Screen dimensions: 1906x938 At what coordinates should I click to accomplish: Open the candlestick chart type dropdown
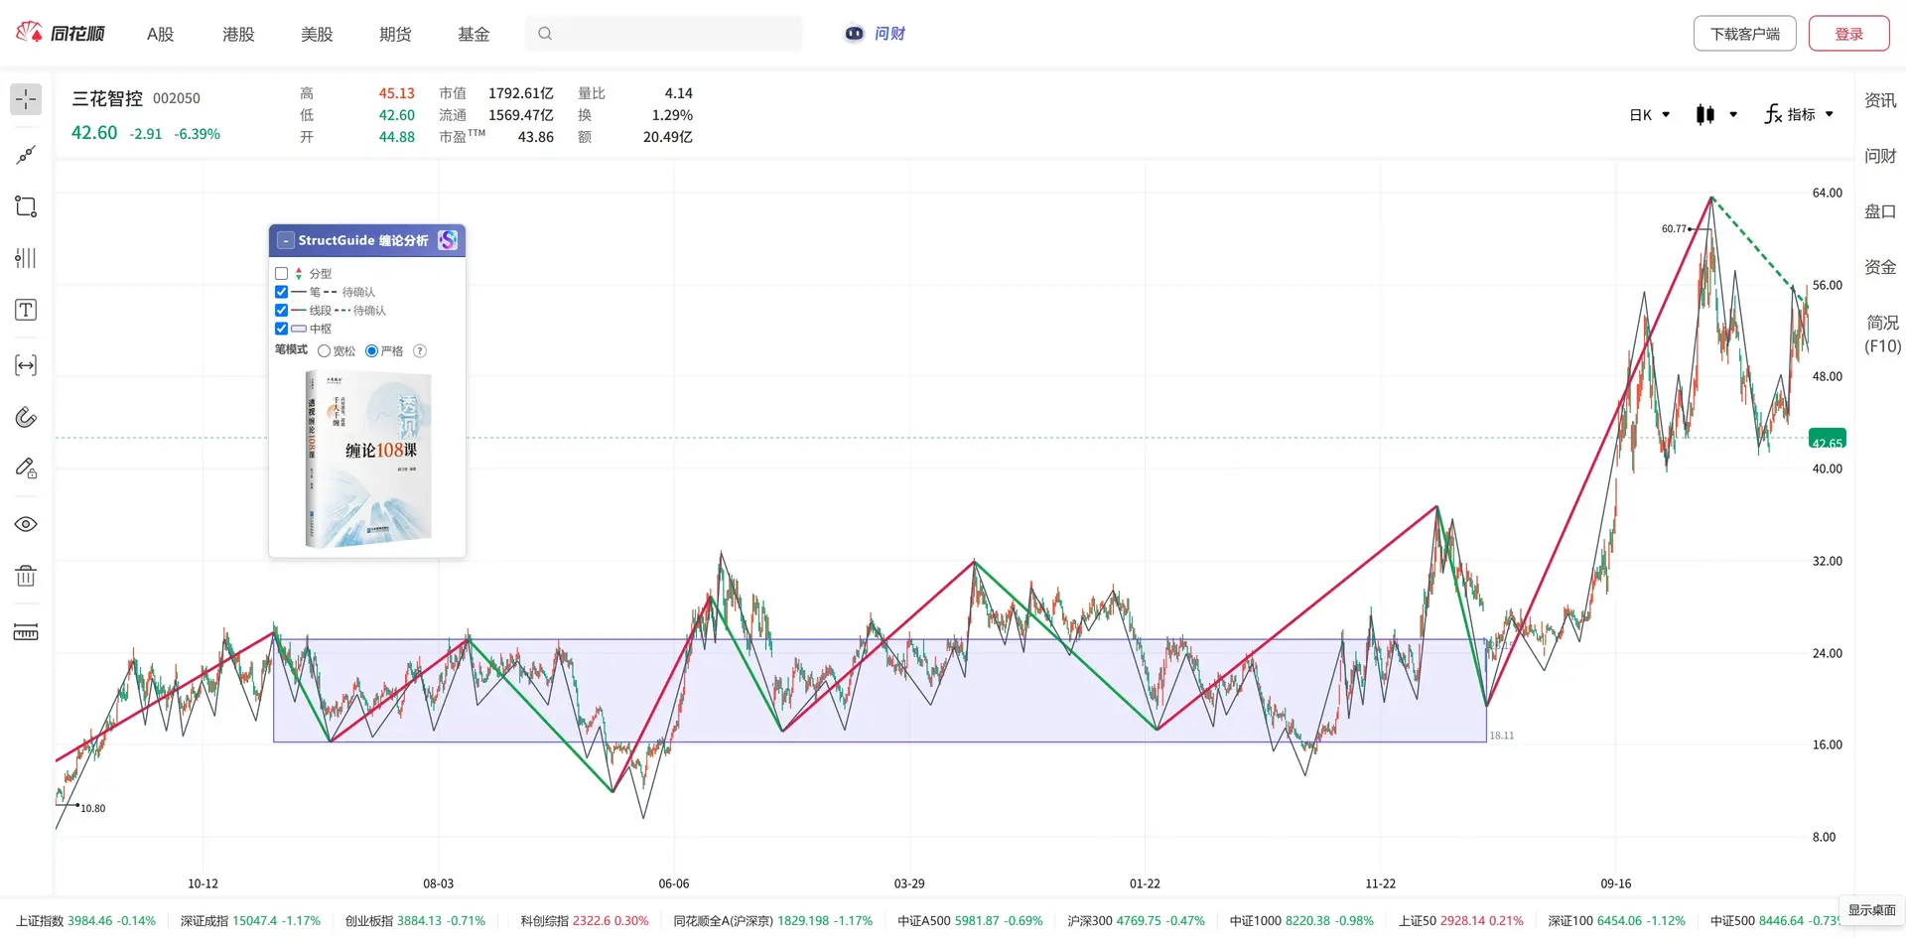[x=1716, y=115]
